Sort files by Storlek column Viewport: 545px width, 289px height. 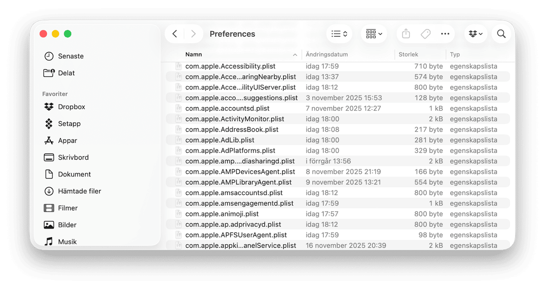point(408,55)
